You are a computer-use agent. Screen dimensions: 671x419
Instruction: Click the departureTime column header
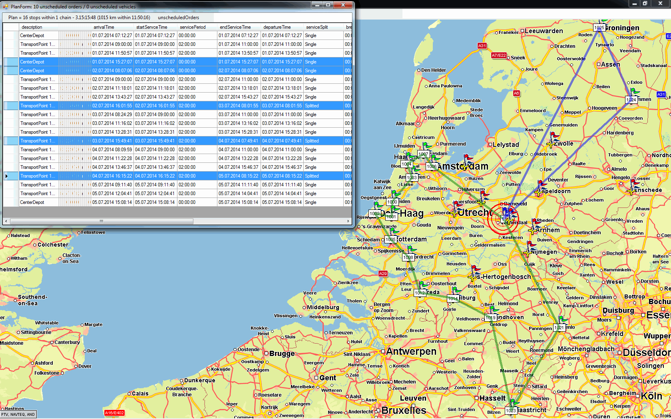tap(277, 27)
